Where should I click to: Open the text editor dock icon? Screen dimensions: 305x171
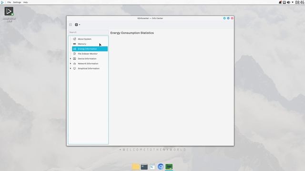pyautogui.click(x=152, y=167)
